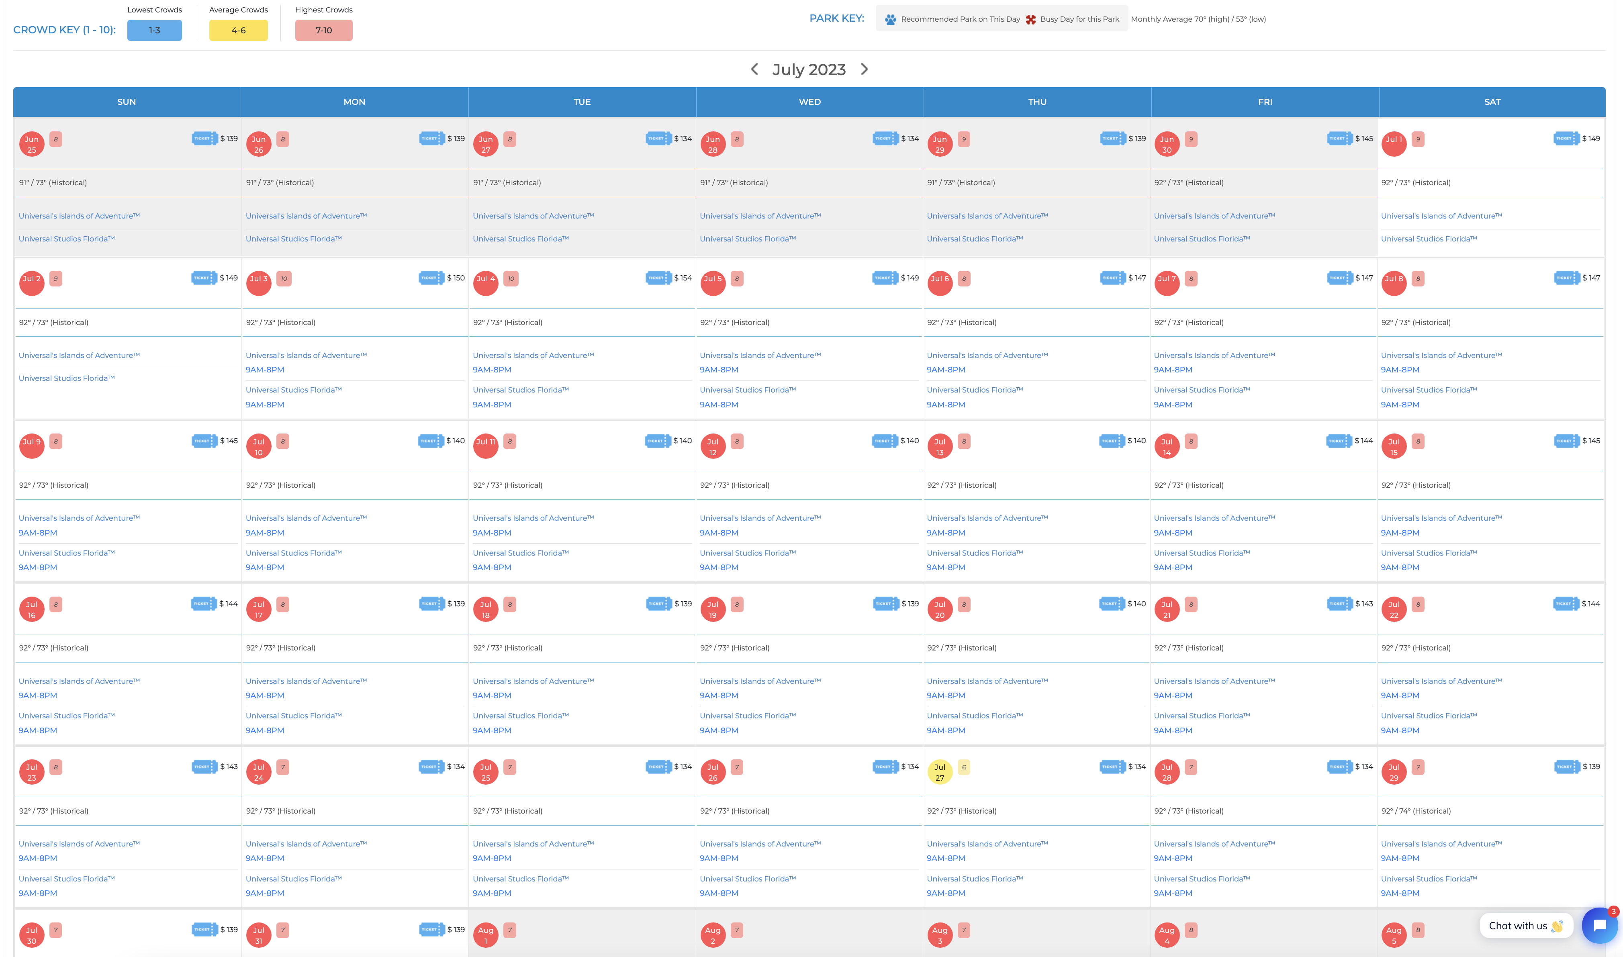Viewport: 1623px width, 957px height.
Task: Click the ticket icon for Jul 23
Action: pyautogui.click(x=204, y=767)
